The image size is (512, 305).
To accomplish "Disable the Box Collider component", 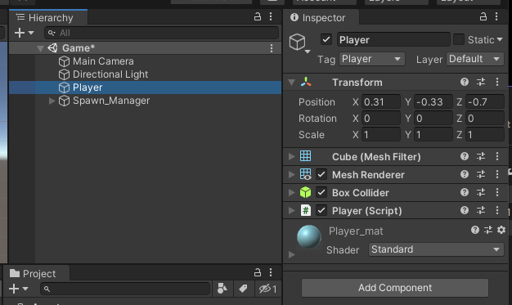I will (x=321, y=192).
